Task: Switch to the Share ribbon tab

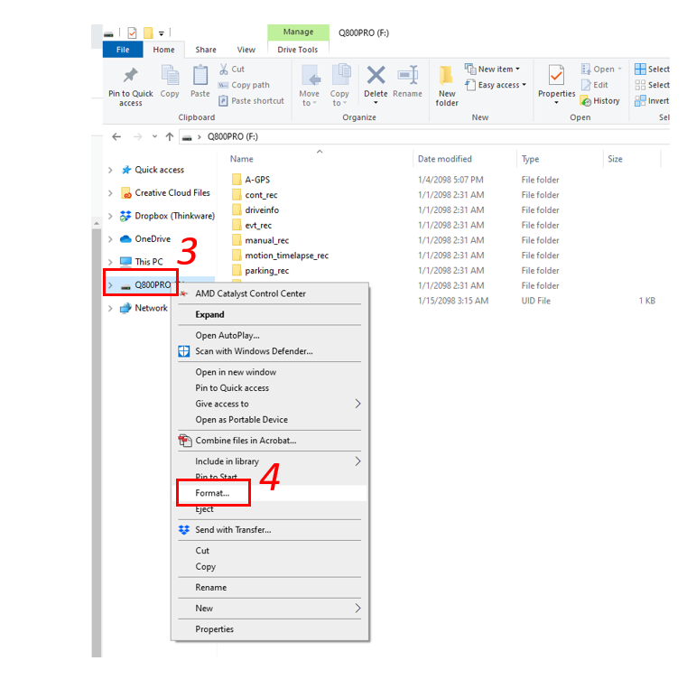Action: (206, 50)
